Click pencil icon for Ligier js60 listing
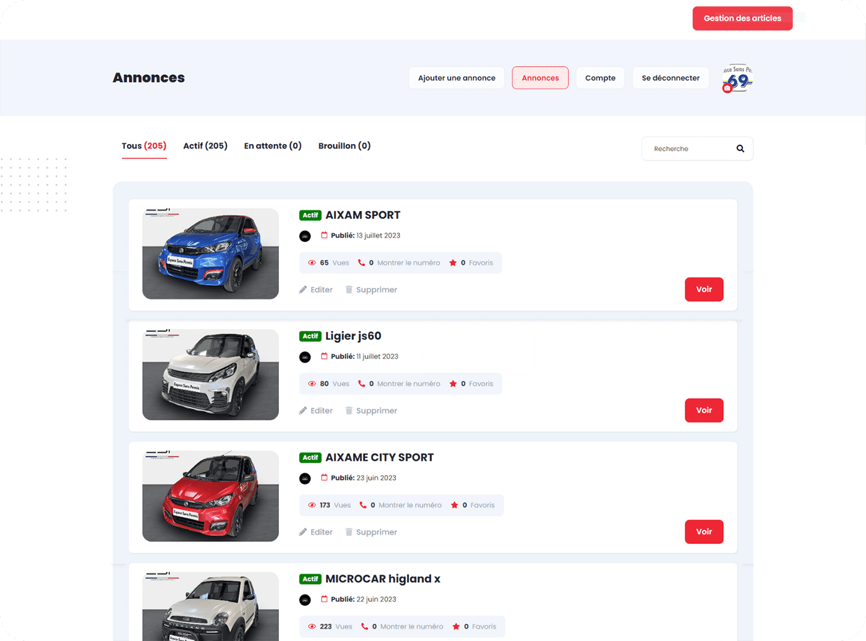Viewport: 866px width, 641px height. pyautogui.click(x=303, y=410)
